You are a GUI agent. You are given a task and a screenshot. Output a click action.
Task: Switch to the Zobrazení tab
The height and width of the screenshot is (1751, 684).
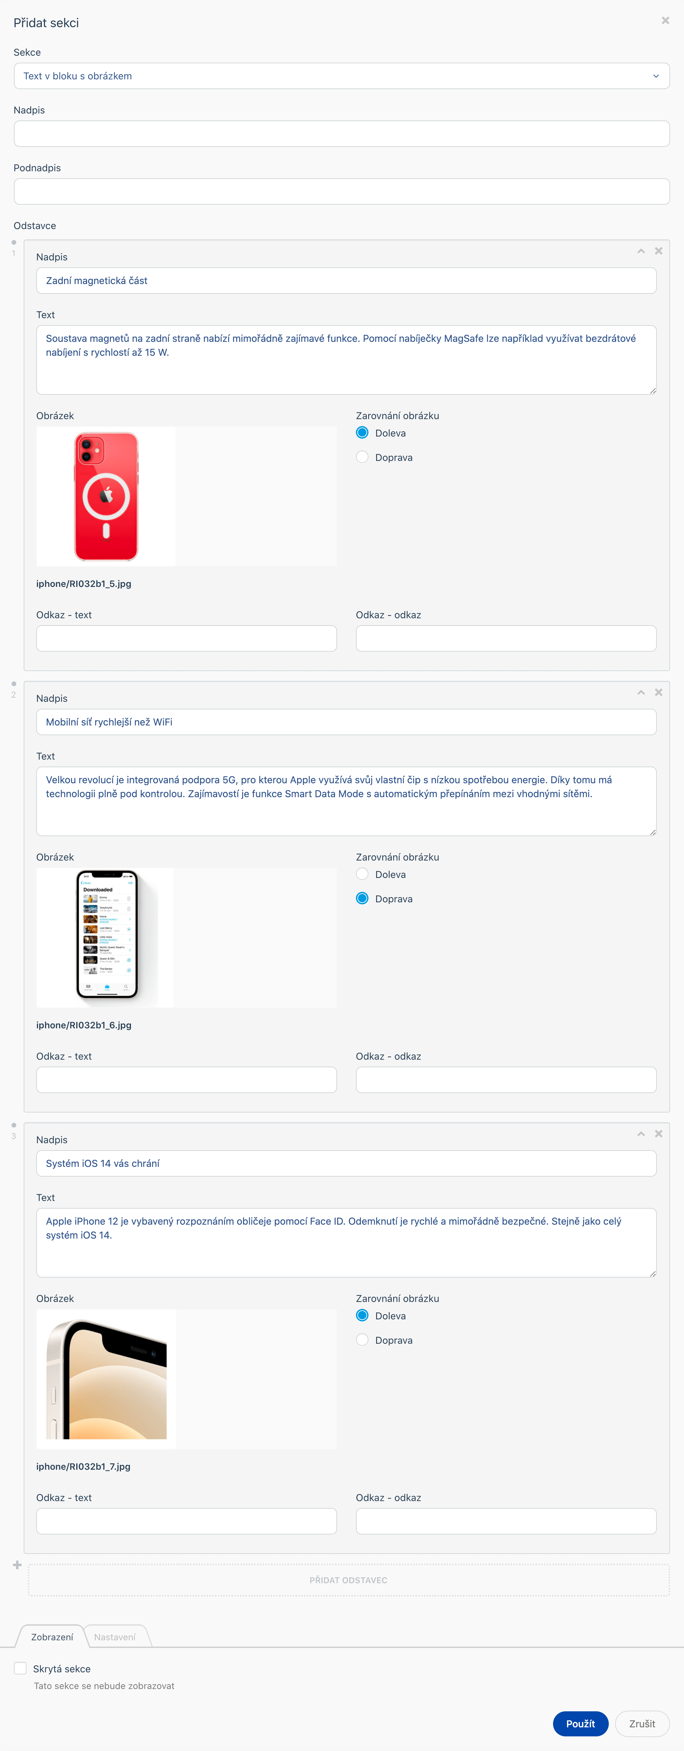point(52,1637)
